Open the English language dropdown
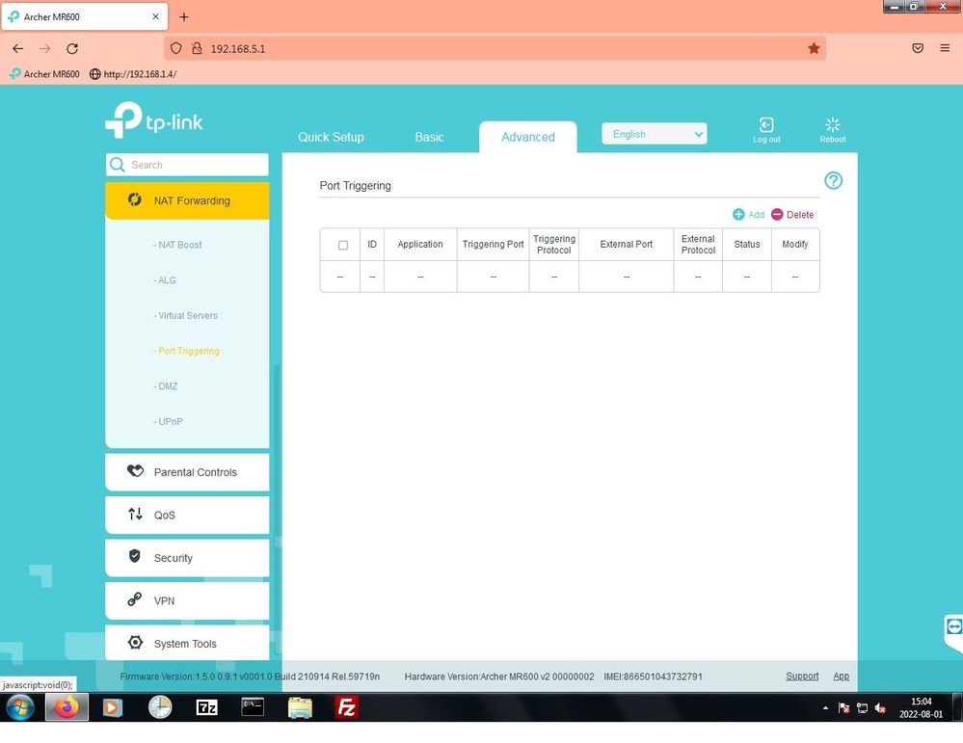The height and width of the screenshot is (743, 963). click(655, 134)
